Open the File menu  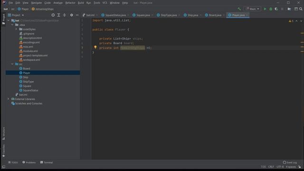10,3
